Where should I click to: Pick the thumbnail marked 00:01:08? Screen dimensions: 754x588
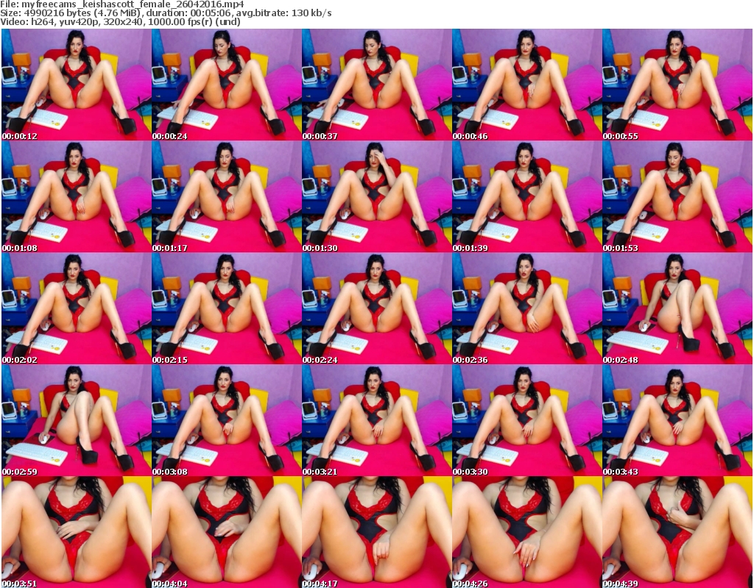pyautogui.click(x=77, y=196)
